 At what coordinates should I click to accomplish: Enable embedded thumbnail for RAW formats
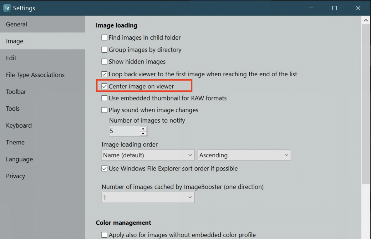tap(104, 98)
